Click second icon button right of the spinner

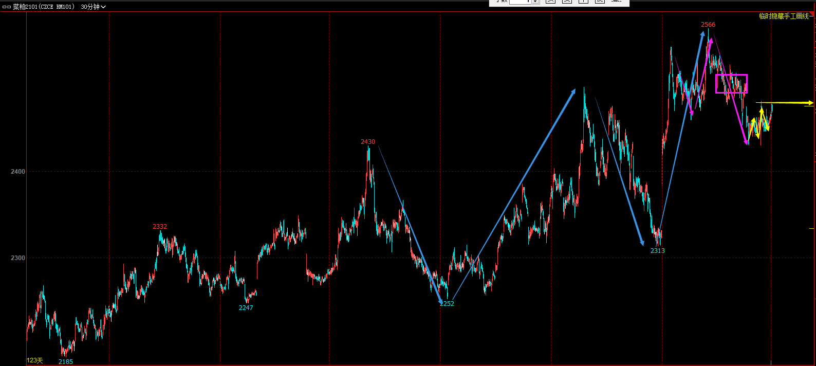[x=567, y=2]
